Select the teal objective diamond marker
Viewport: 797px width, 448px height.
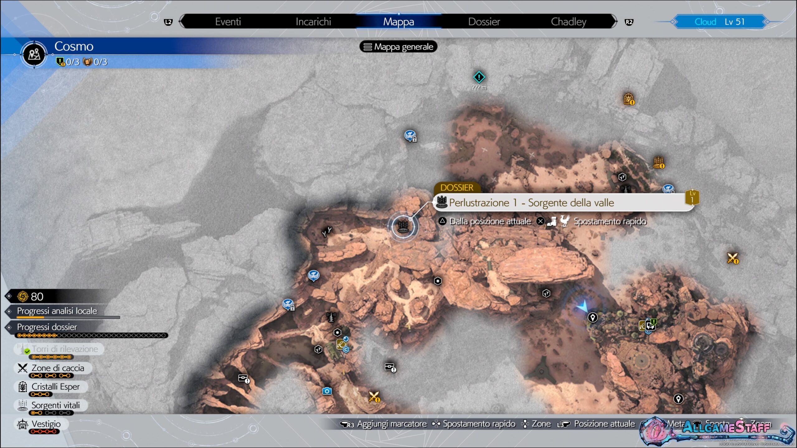479,77
